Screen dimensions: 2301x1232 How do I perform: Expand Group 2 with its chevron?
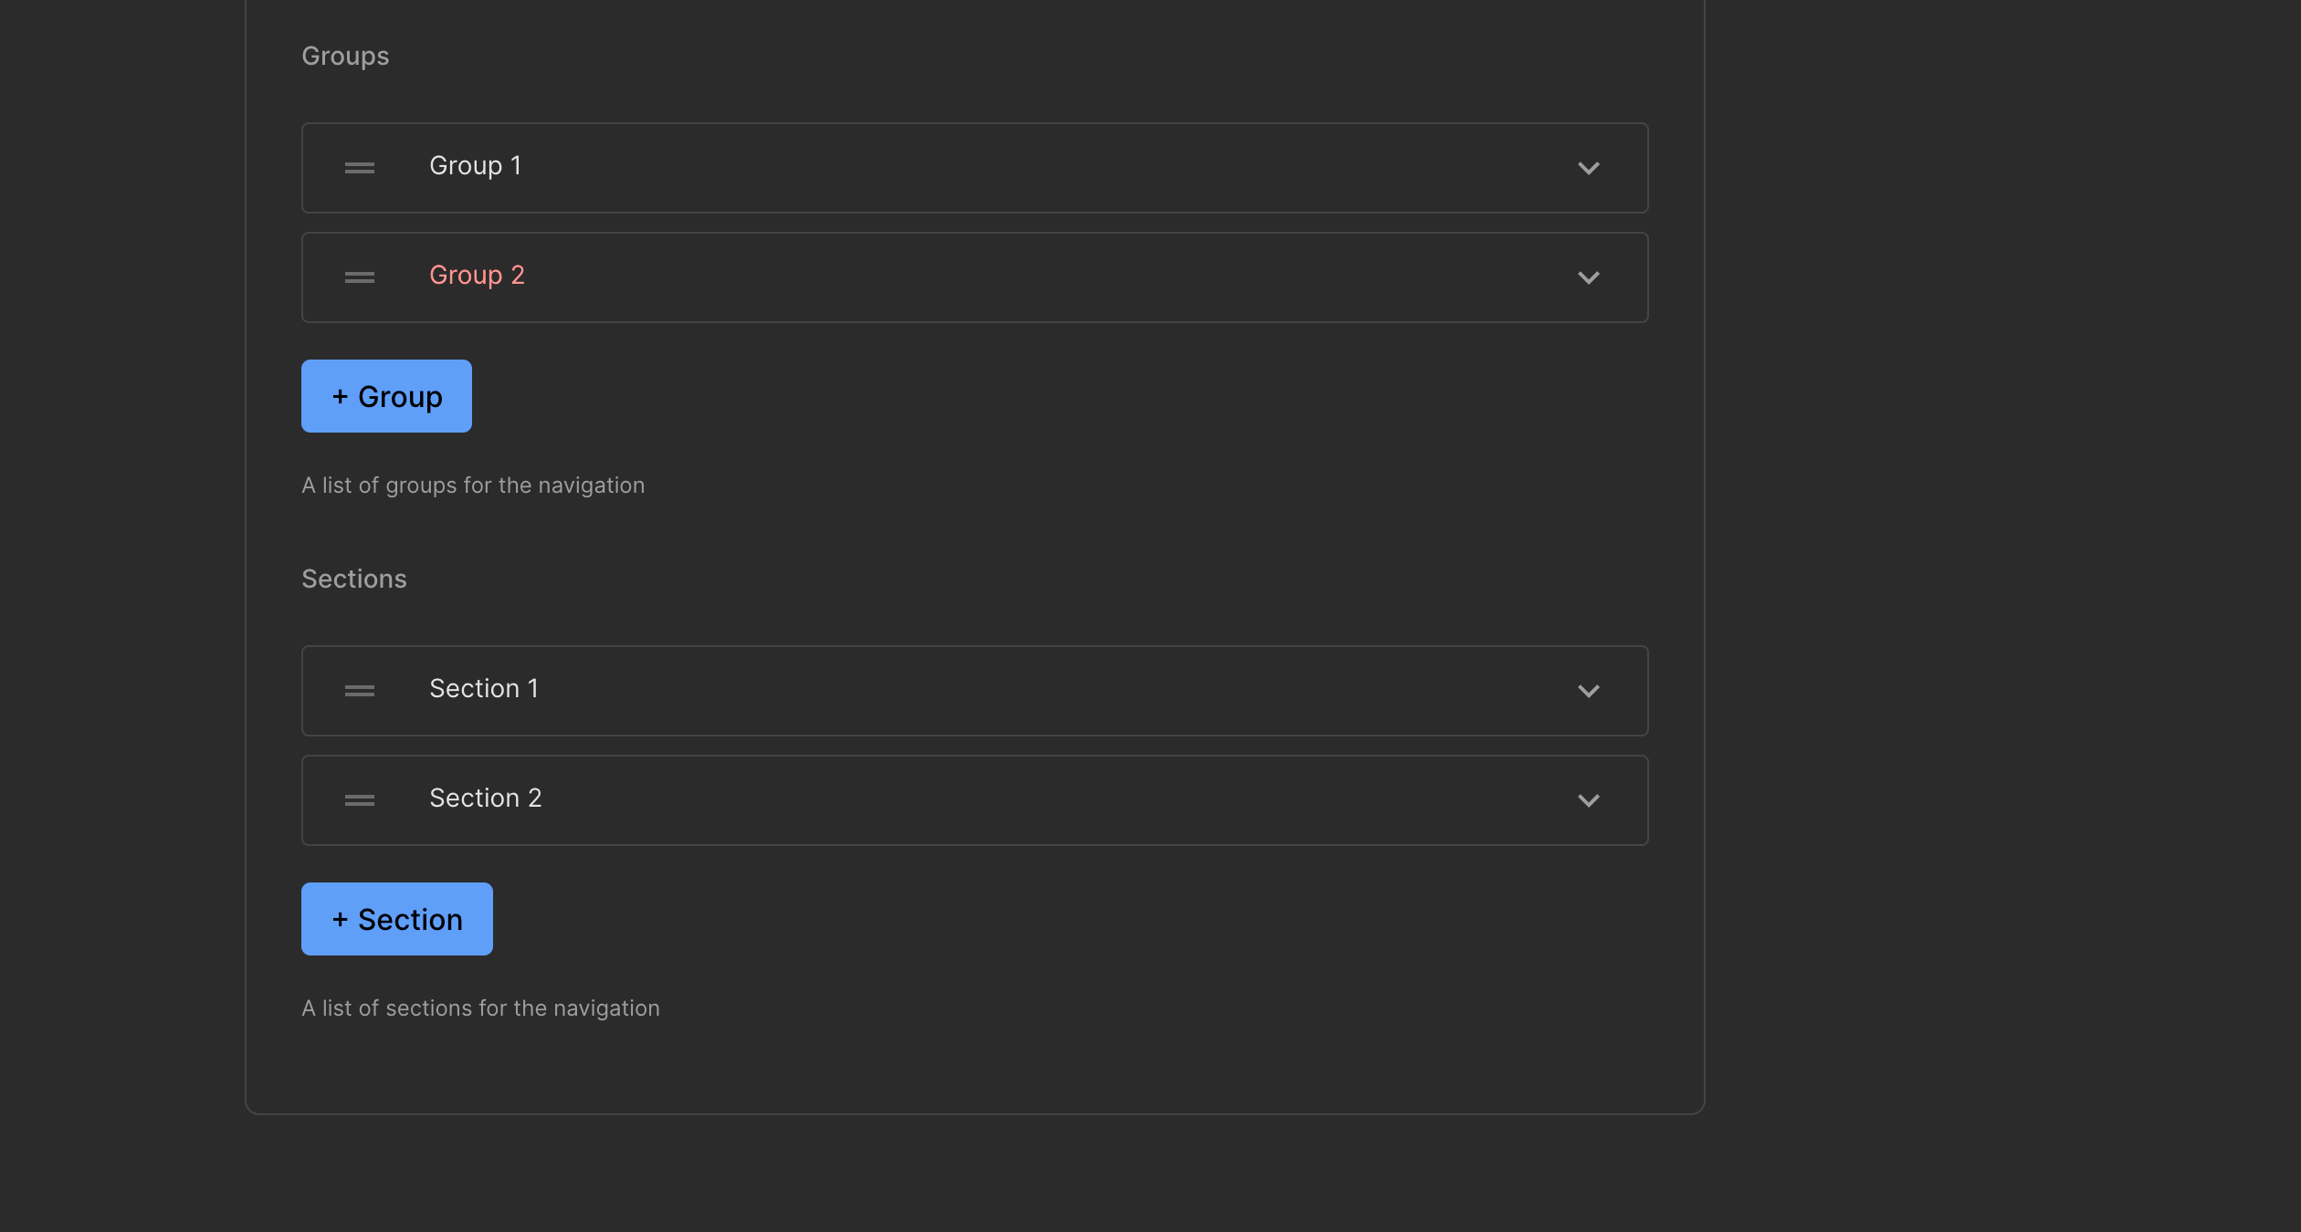click(x=1588, y=277)
